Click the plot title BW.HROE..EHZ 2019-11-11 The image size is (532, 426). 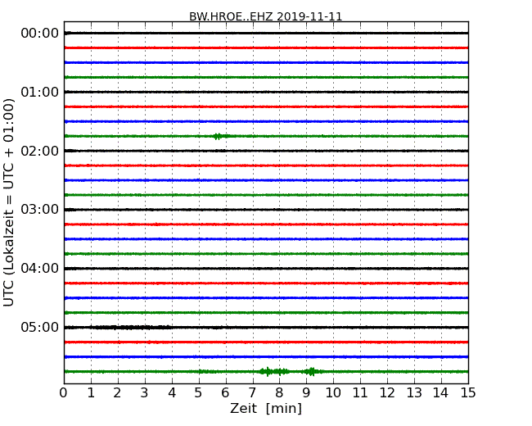pyautogui.click(x=266, y=16)
